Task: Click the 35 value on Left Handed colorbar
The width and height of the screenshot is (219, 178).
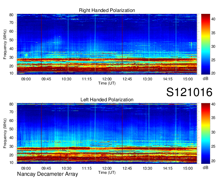Action: point(213,118)
